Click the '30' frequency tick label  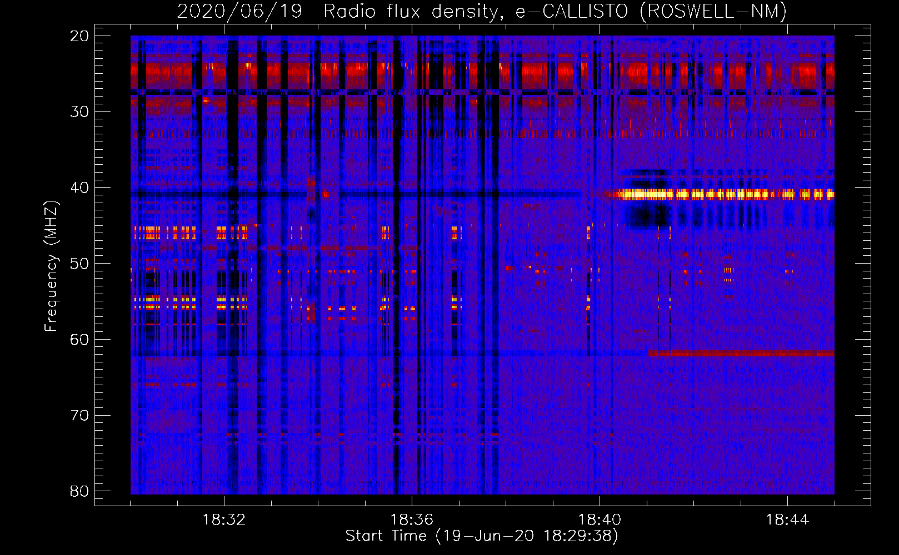click(x=80, y=112)
